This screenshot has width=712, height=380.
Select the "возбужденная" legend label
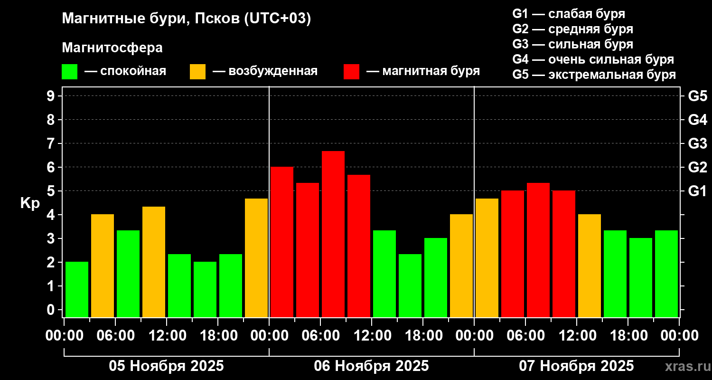[x=273, y=71]
